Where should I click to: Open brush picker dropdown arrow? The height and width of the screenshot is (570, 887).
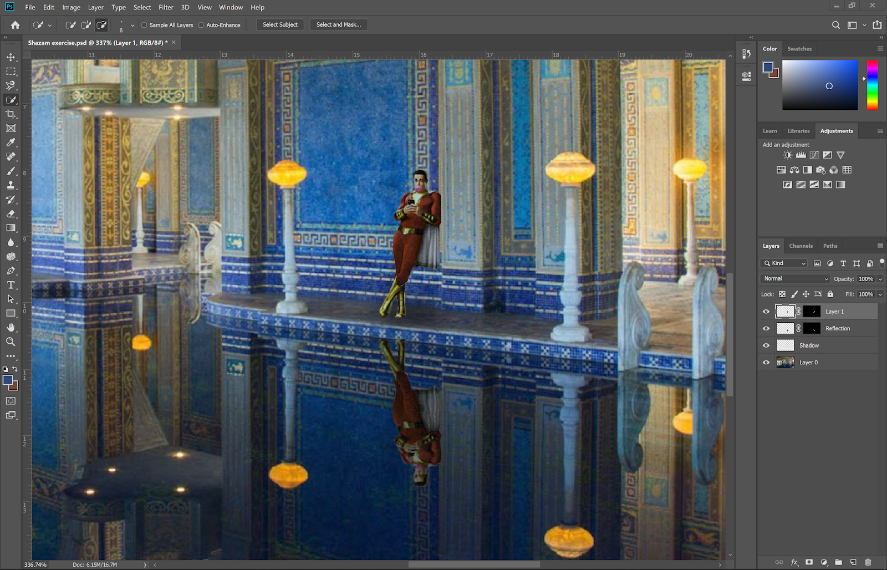click(132, 25)
